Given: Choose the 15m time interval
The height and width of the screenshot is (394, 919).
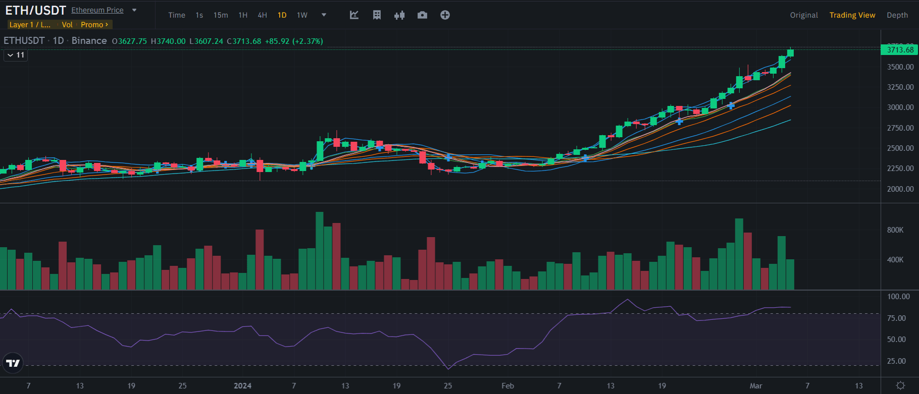Looking at the screenshot, I should [x=221, y=15].
